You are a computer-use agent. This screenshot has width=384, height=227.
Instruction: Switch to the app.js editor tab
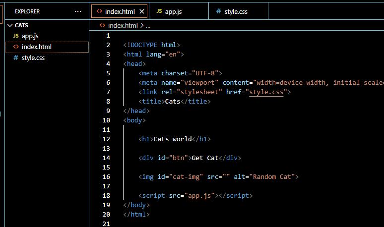(174, 11)
